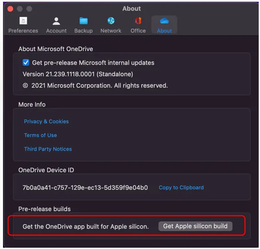The width and height of the screenshot is (260, 249).
Task: Open the Privacy & Cookies link
Action: tap(46, 121)
